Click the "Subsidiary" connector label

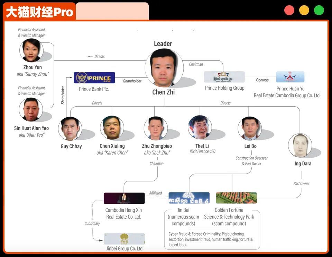click(x=92, y=223)
